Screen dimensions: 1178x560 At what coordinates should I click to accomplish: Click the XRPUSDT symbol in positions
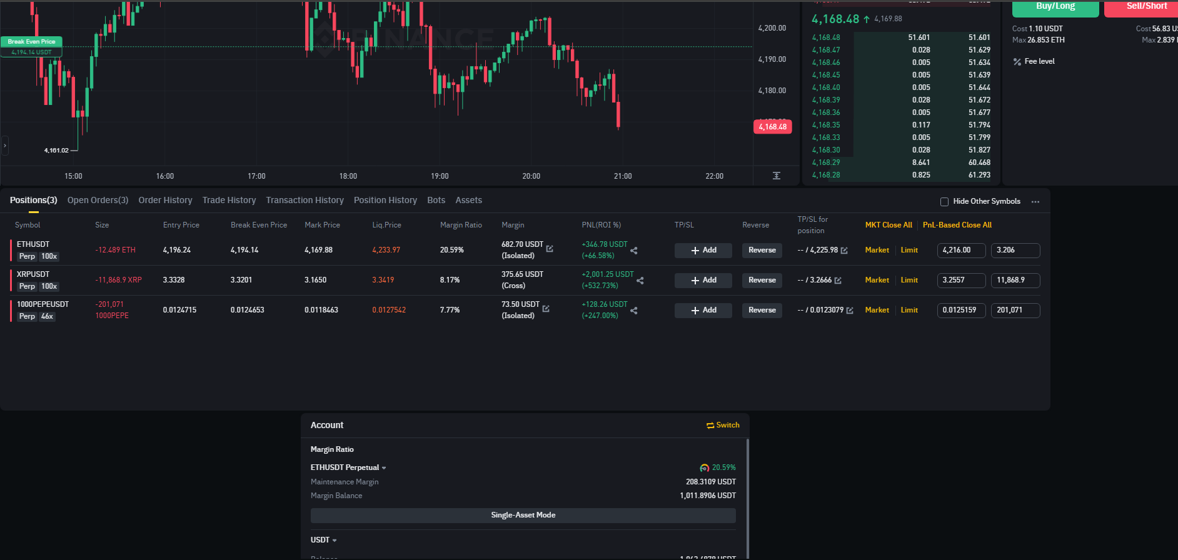click(33, 274)
